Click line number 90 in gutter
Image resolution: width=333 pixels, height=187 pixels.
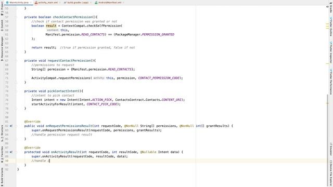pyautogui.click(x=7, y=161)
